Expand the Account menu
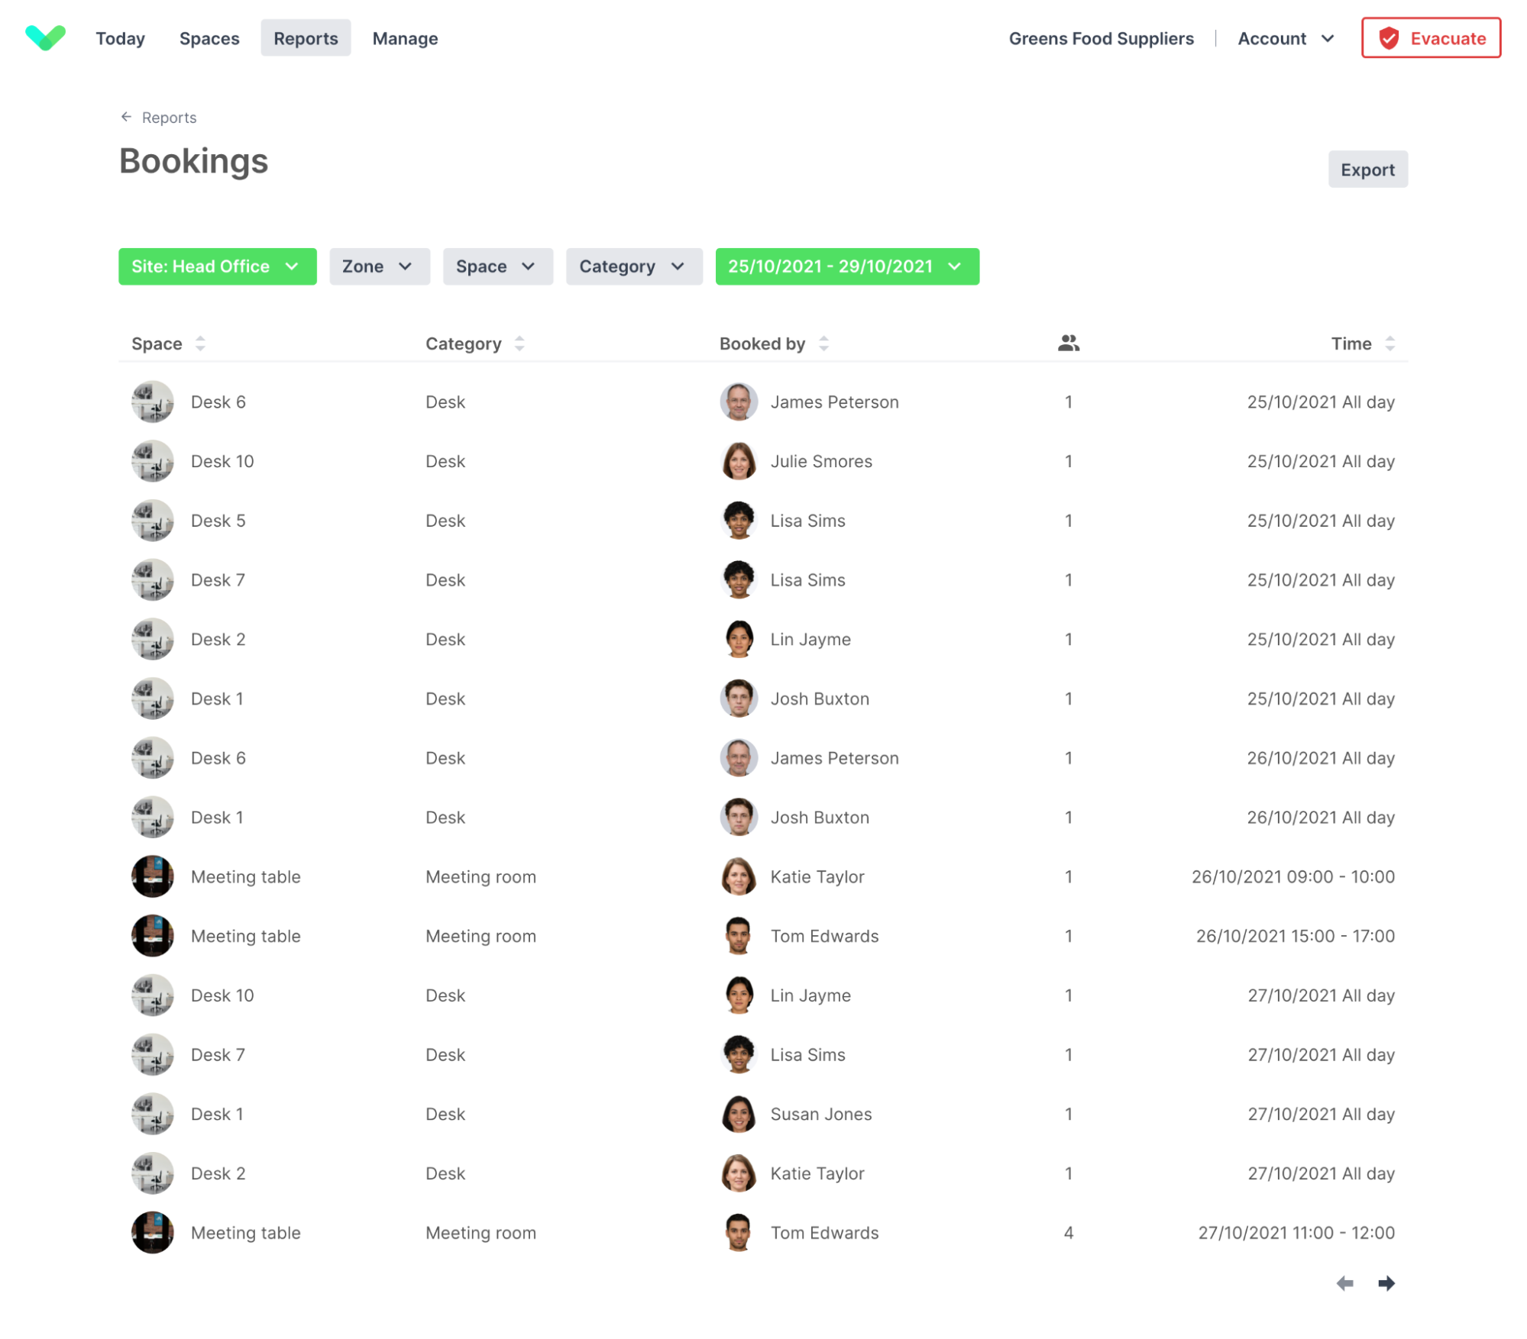This screenshot has width=1527, height=1339. coord(1286,37)
